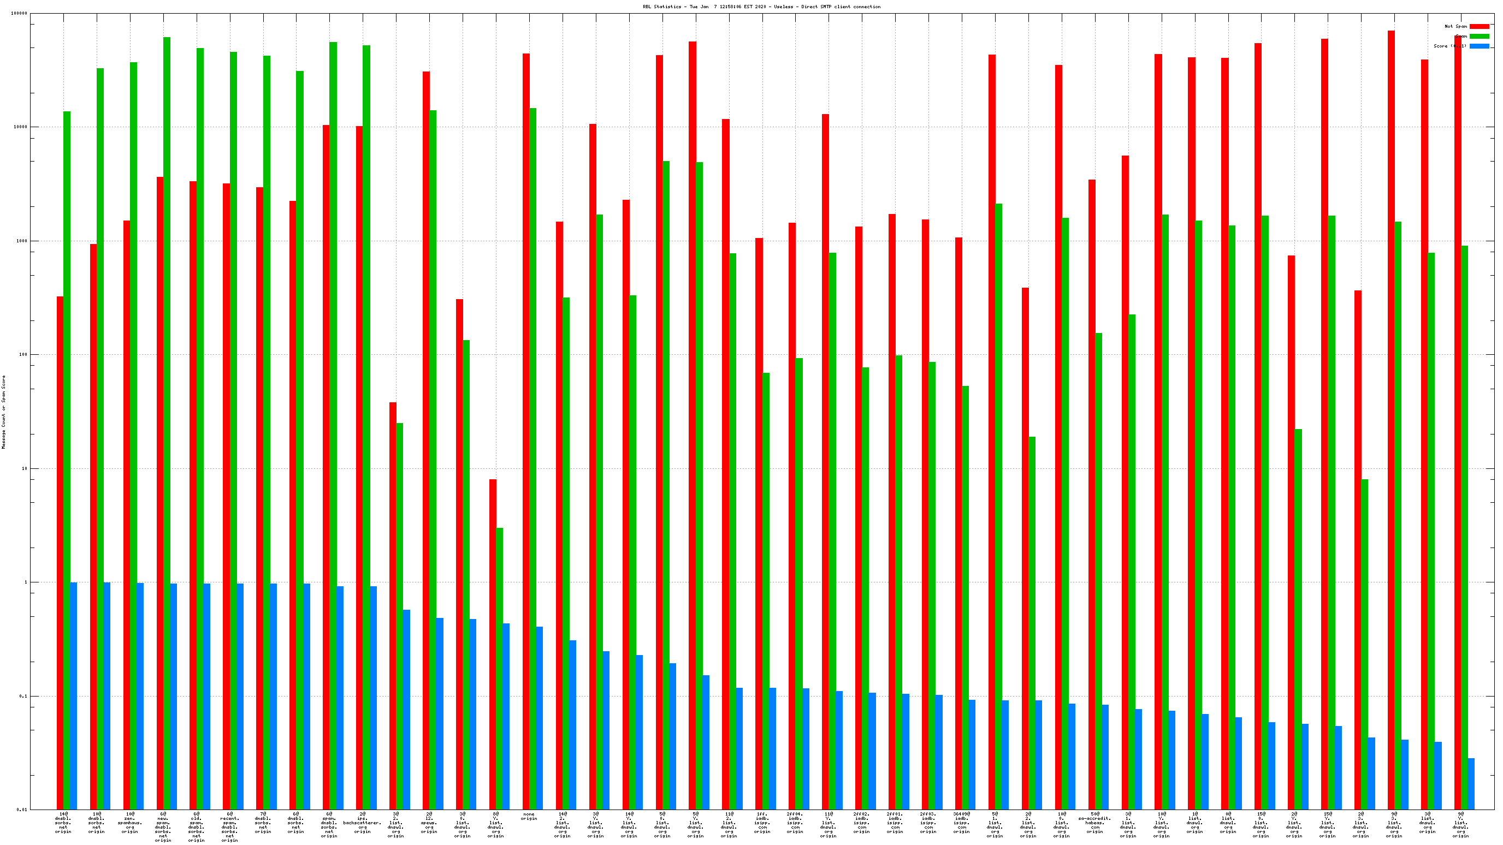The image size is (1503, 845).
Task: Click the 36409@ iadb.isipp.com x-axis label
Action: [x=962, y=822]
